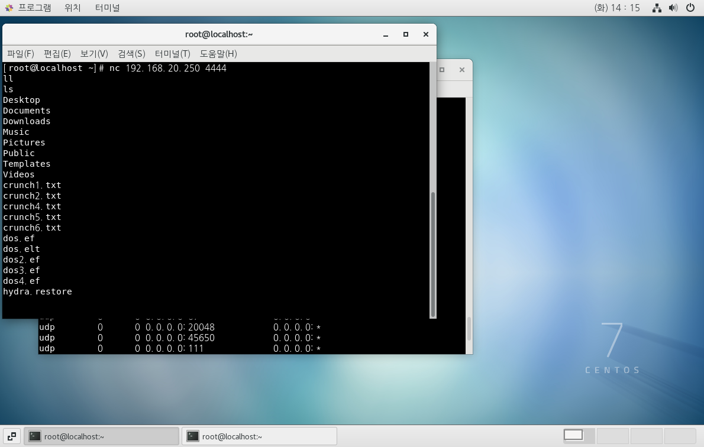The width and height of the screenshot is (704, 447).
Task: Click the 'Desktop' line in terminal output
Action: [x=21, y=100]
